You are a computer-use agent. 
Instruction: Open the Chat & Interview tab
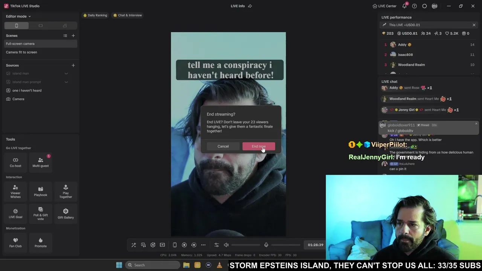point(128,15)
